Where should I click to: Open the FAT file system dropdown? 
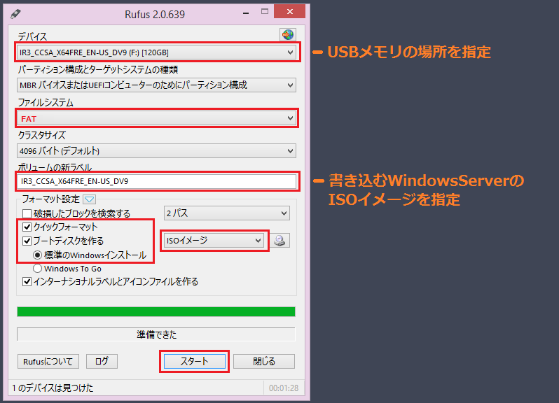click(x=156, y=118)
